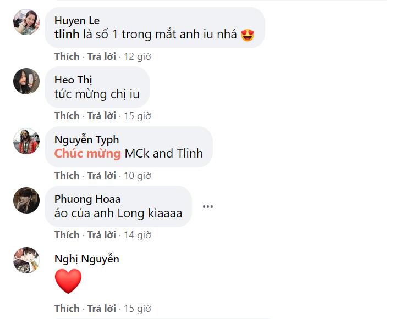Open Phuong Hoaa's profile avatar

pyautogui.click(x=26, y=200)
